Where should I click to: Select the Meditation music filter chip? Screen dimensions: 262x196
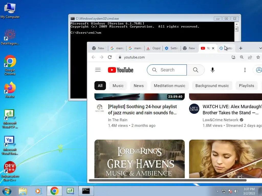pyautogui.click(x=170, y=86)
